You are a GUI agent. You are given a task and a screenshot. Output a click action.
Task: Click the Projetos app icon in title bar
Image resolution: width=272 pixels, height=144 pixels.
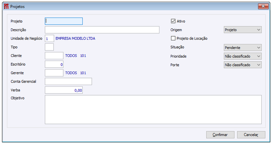click(x=6, y=6)
